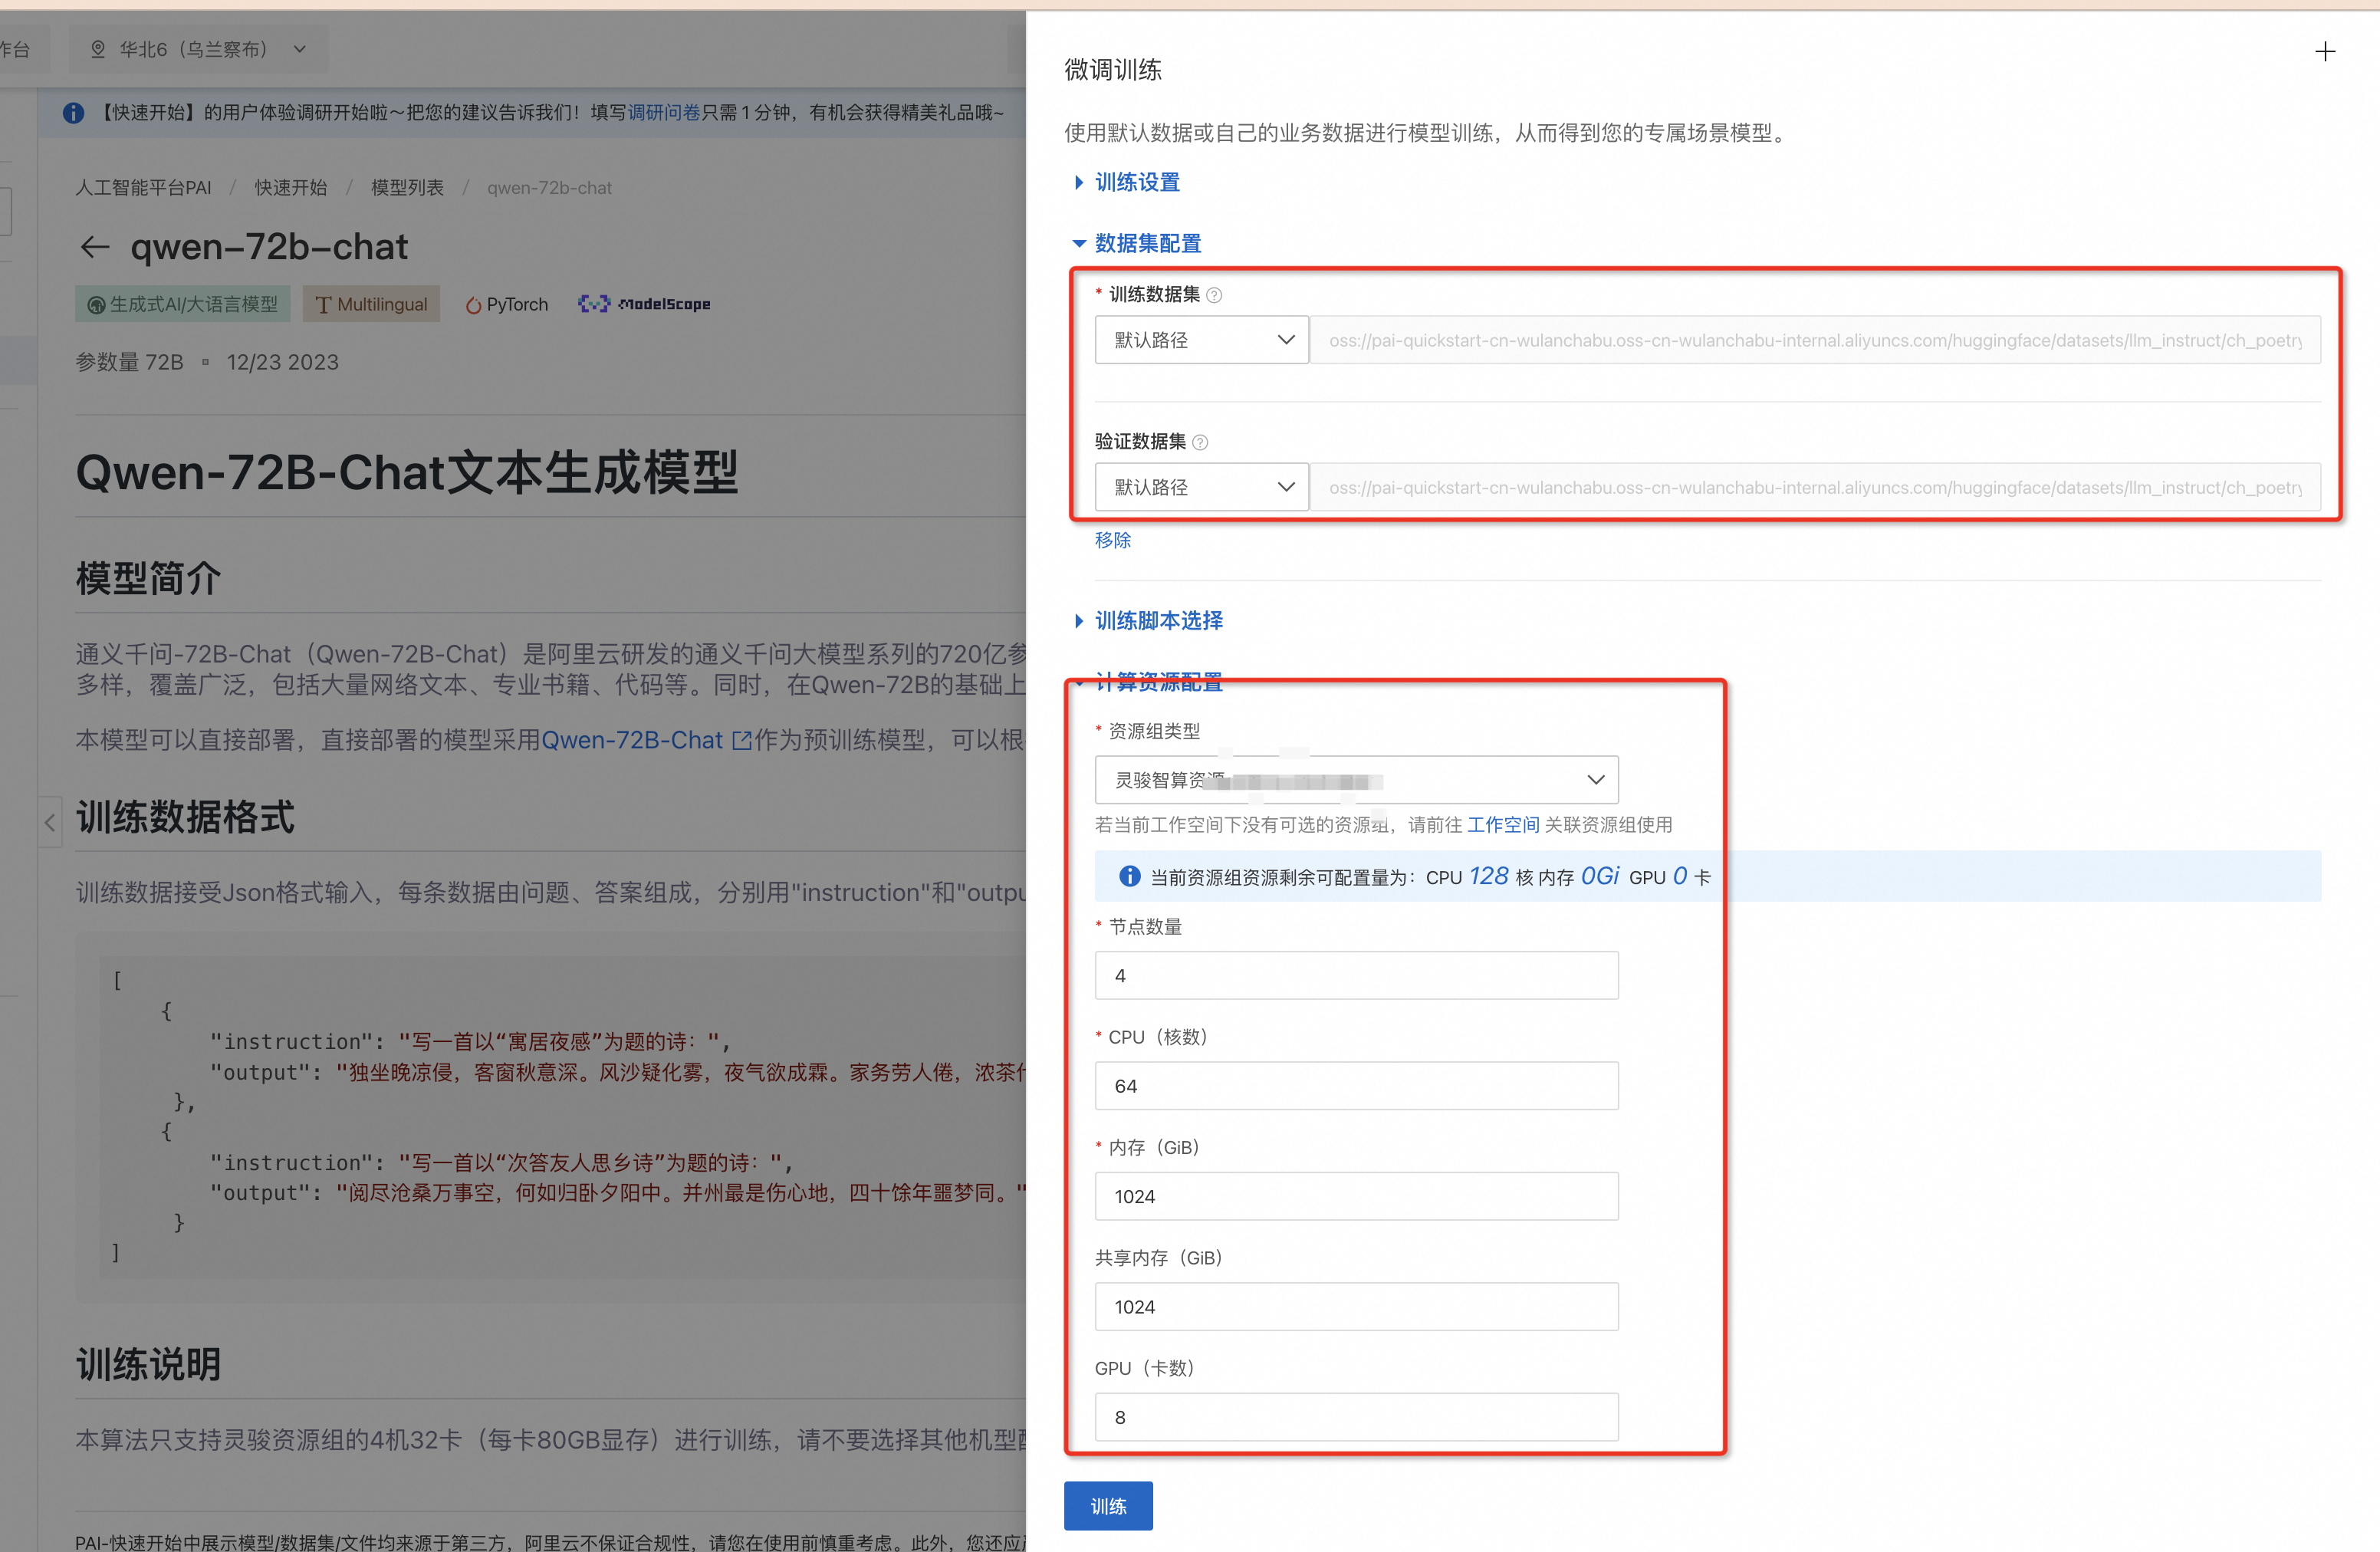Click the info icon in resource quota notice
This screenshot has width=2380, height=1552.
click(x=1129, y=876)
